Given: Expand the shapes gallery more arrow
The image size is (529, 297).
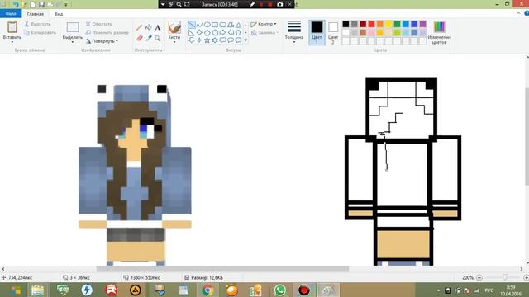Looking at the screenshot, I should pos(245,40).
